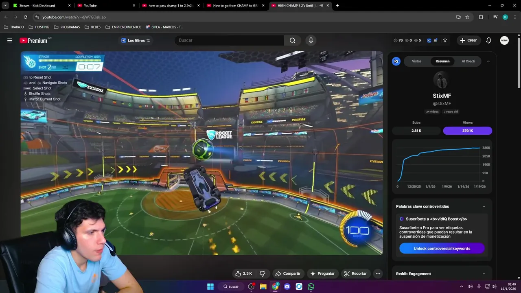Image resolution: width=521 pixels, height=293 pixels.
Task: Click the StixMF channel avatar
Action: [442, 80]
